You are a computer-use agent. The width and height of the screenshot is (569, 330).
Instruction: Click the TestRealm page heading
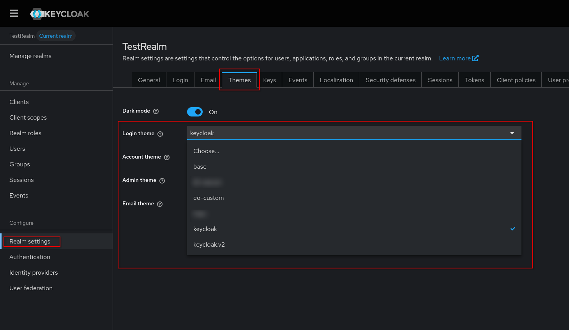(145, 47)
